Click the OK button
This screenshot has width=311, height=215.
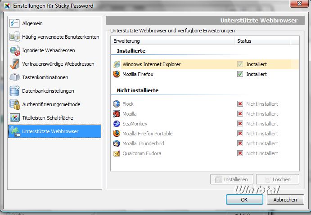pyautogui.click(x=244, y=200)
